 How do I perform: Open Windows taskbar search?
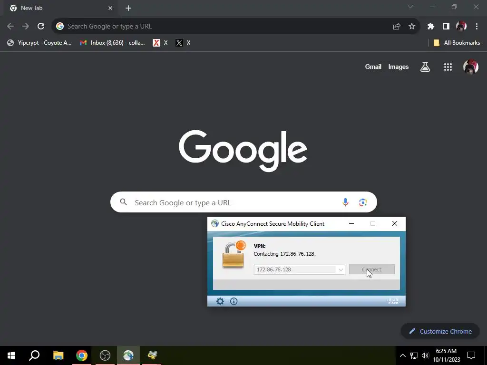[x=34, y=355]
